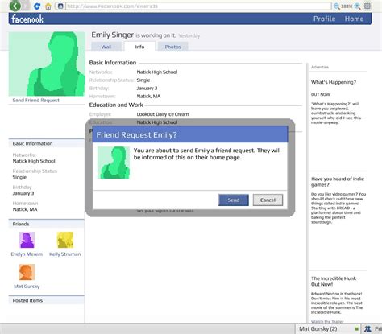The image size is (382, 334).
Task: Open browser settings gear icon
Action: (x=367, y=6)
